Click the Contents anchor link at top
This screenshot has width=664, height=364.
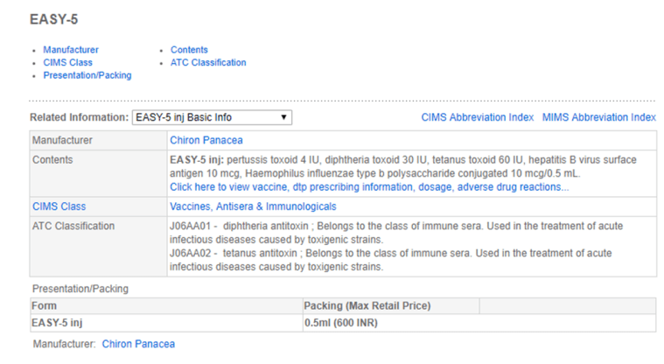point(189,50)
